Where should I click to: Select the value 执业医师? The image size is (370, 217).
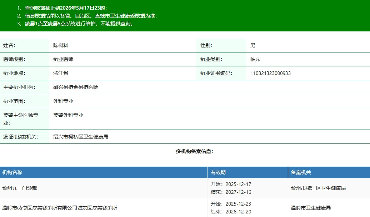pos(63,59)
